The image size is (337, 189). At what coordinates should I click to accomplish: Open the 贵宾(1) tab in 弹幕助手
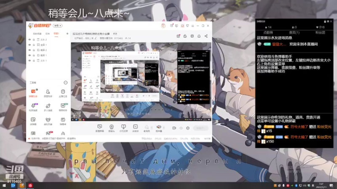pyautogui.click(x=294, y=33)
